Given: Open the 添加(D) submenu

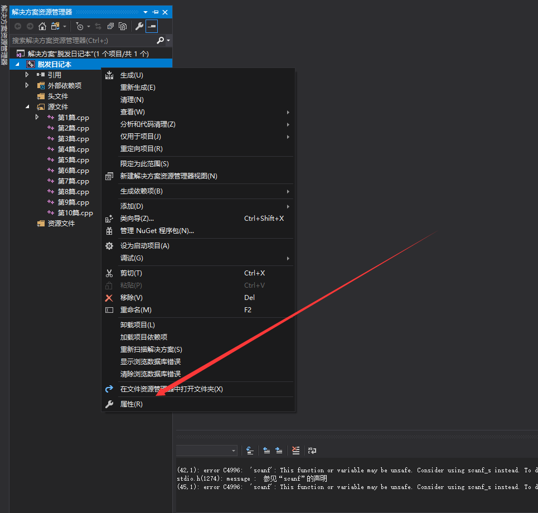Looking at the screenshot, I should tap(198, 206).
